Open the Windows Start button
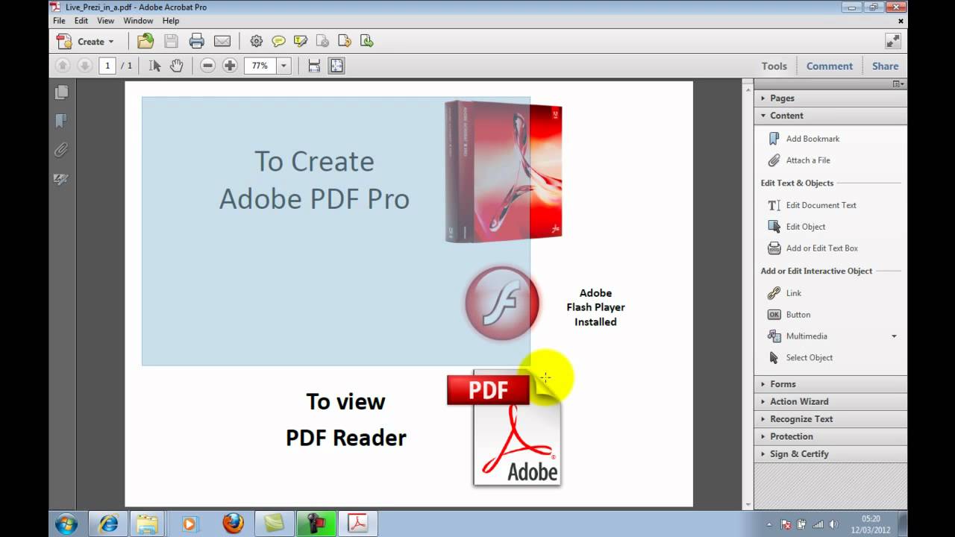Screen dimensions: 955x537 [x=66, y=524]
